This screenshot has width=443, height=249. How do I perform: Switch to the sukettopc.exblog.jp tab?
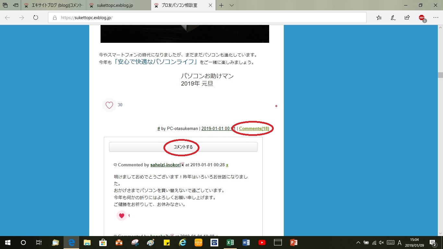[x=119, y=6]
